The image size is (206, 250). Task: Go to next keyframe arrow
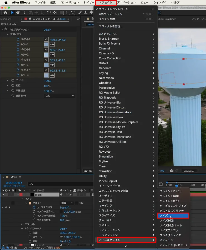9,207
